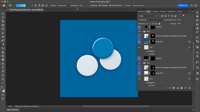This screenshot has width=200, height=112.
Task: Open the layer blend mode dropdown
Action: [151, 20]
